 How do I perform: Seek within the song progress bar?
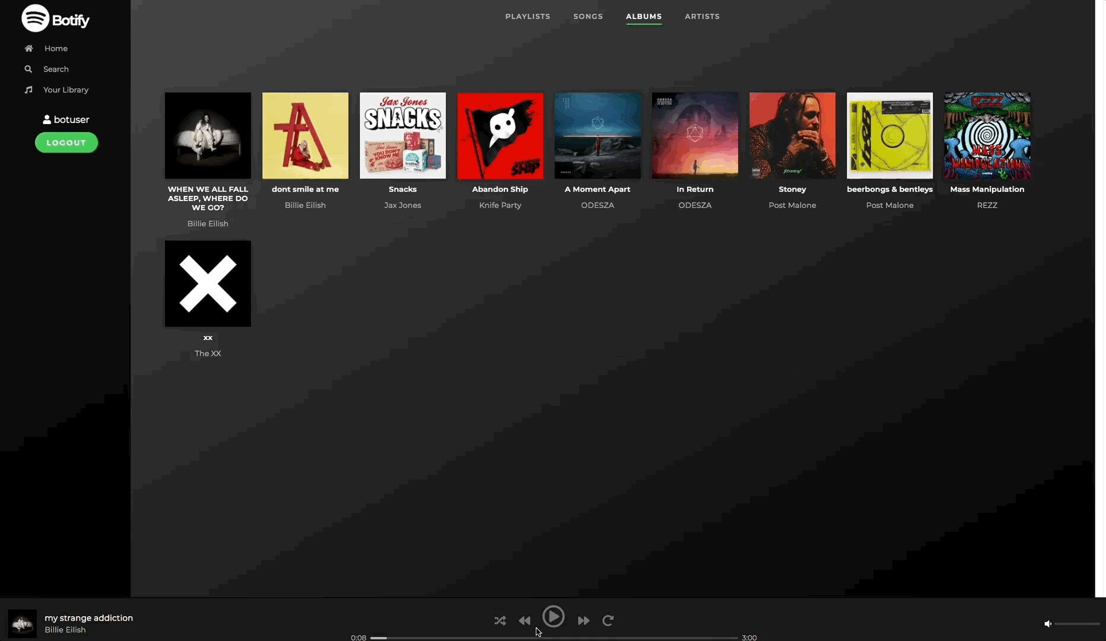[554, 638]
